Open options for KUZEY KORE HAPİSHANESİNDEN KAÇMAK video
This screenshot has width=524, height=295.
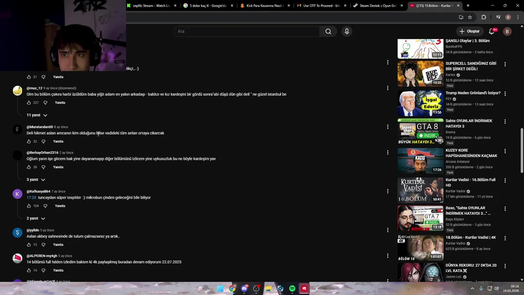(x=505, y=151)
